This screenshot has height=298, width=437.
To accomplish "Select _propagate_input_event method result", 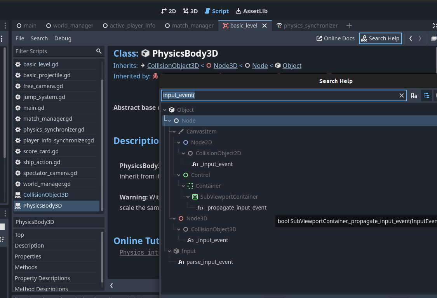I will 235,208.
